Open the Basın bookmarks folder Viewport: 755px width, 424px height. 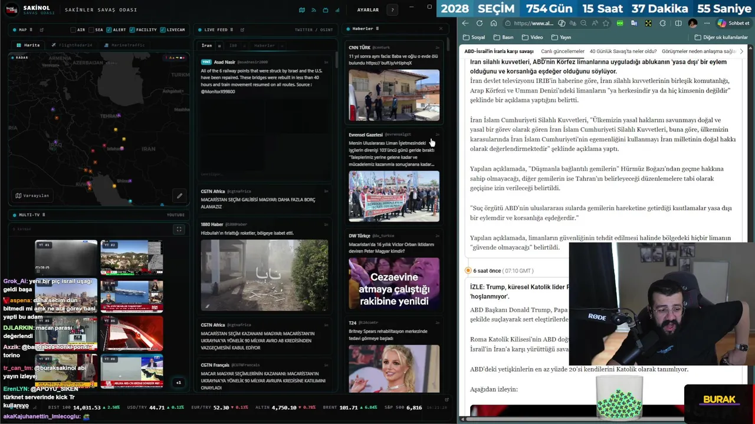click(503, 37)
